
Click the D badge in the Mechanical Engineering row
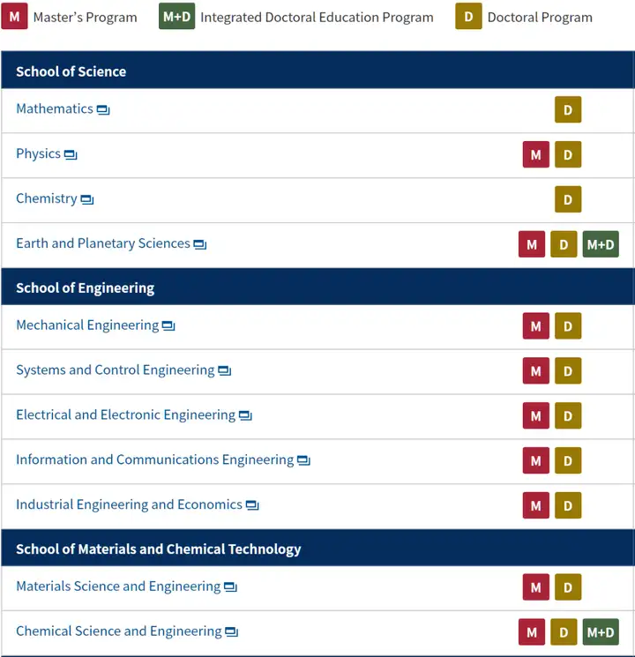[567, 325]
